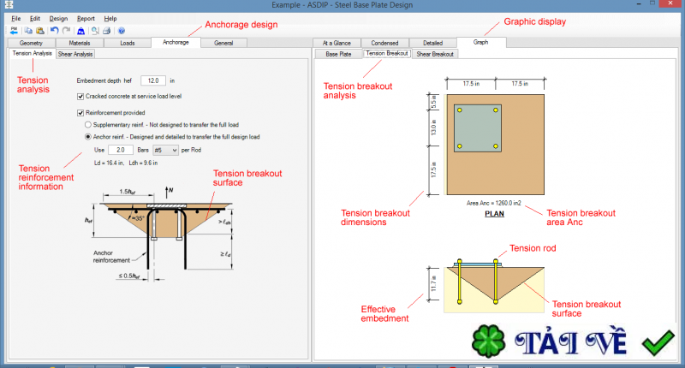The height and width of the screenshot is (368, 685).
Task: Open the Shear Breakout graph tab
Action: (x=435, y=54)
